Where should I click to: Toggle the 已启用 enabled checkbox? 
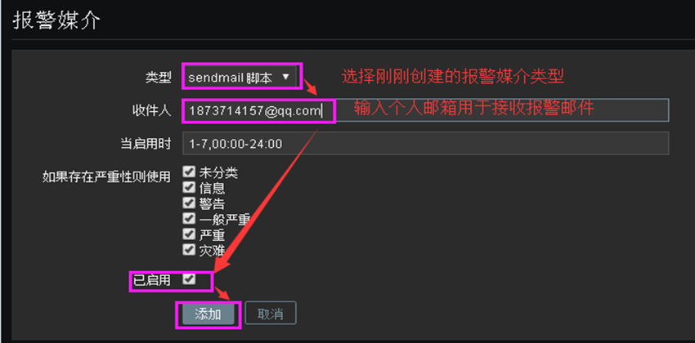pyautogui.click(x=189, y=278)
